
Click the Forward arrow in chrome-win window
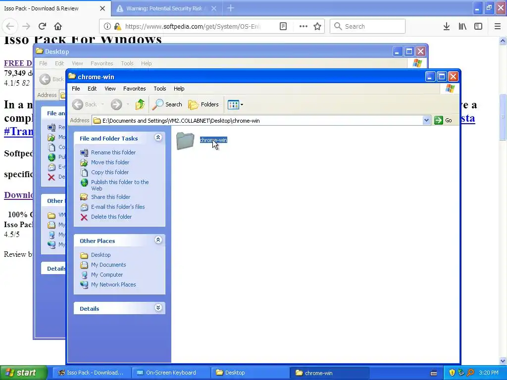[116, 104]
